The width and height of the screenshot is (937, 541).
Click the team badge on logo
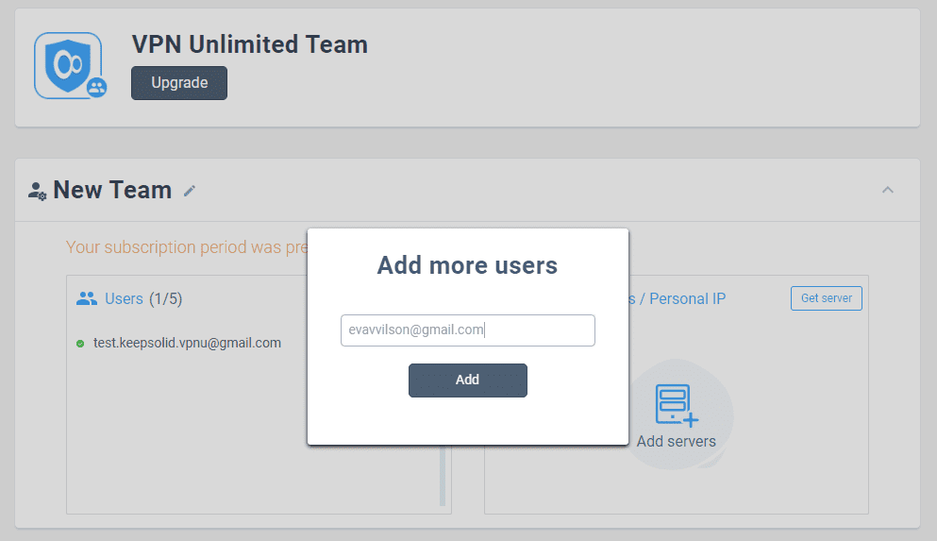pyautogui.click(x=97, y=88)
